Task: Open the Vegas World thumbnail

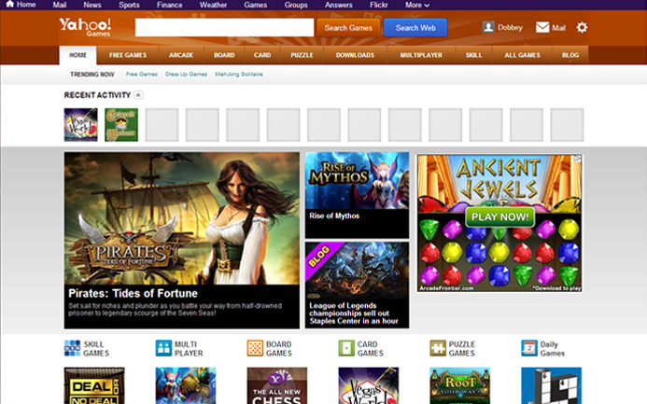Action: pyautogui.click(x=369, y=386)
